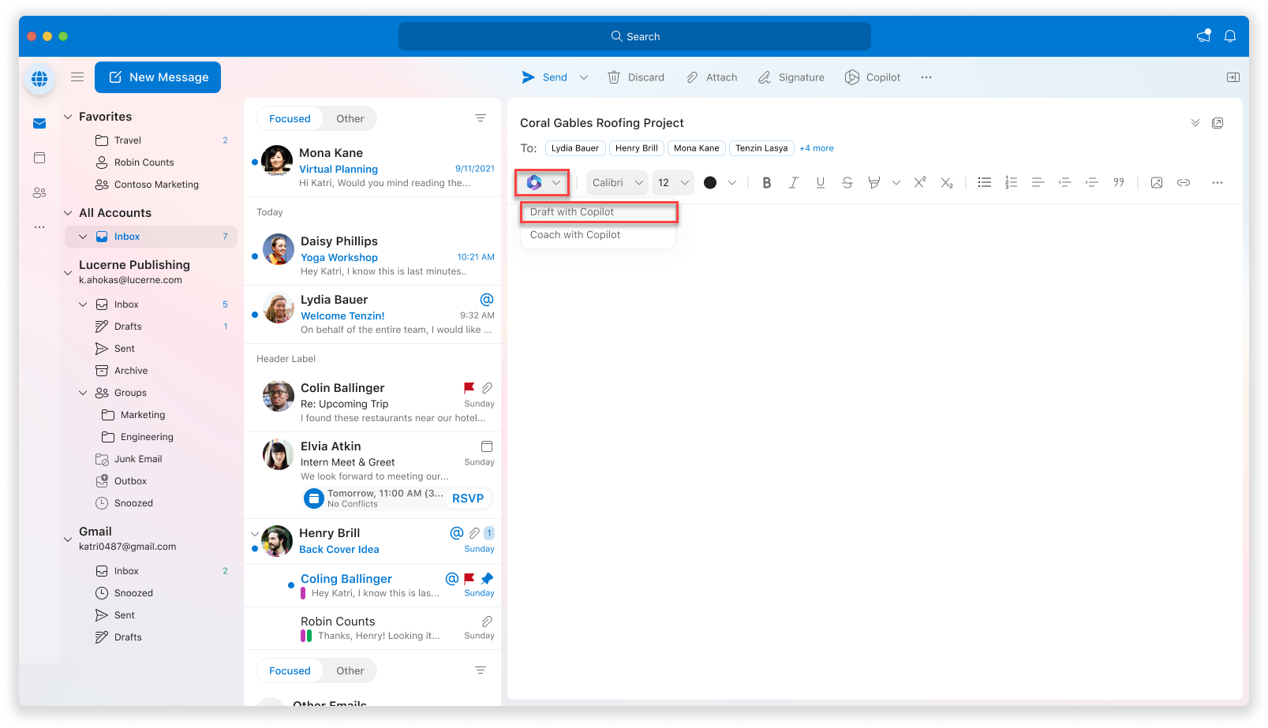This screenshot has height=728, width=1268.
Task: Send the message
Action: [544, 77]
